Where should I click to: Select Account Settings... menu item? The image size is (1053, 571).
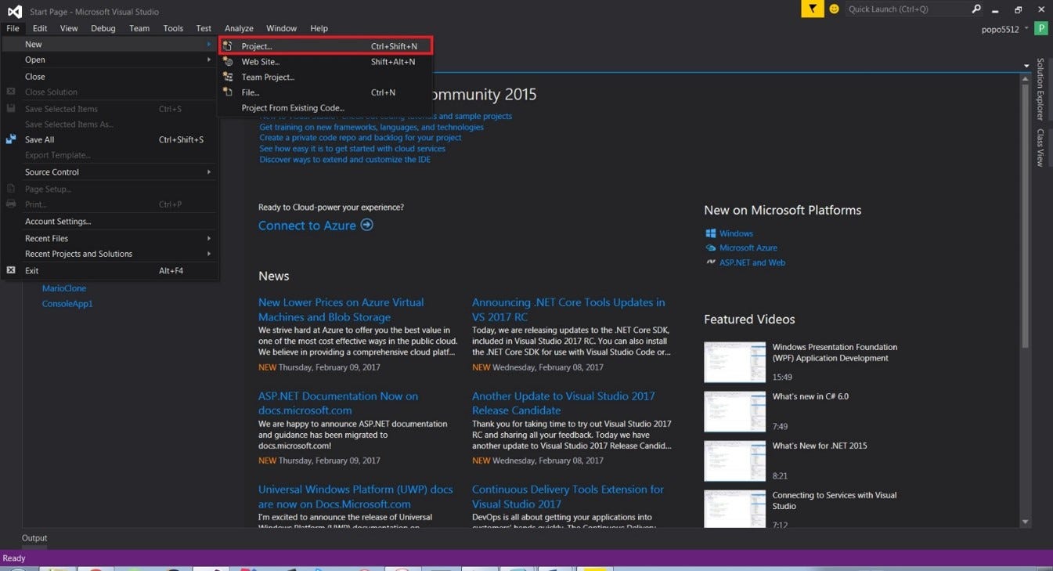(x=110, y=222)
